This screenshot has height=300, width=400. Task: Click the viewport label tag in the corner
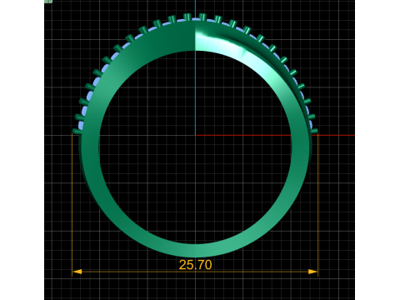(48, 2)
